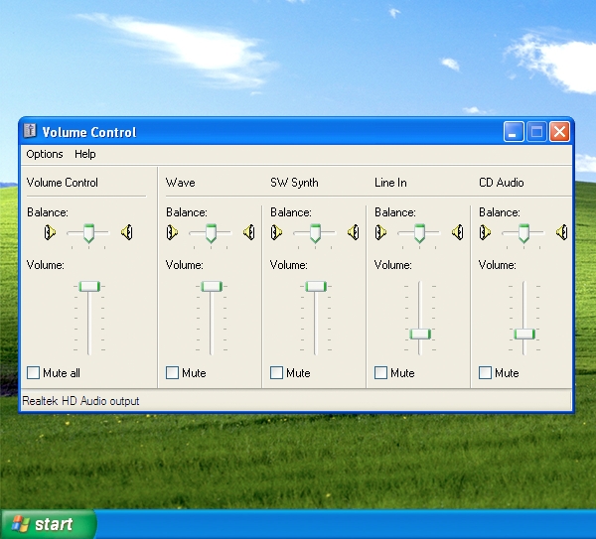
Task: Click the 'Realtek HD Audio output' status text
Action: 80,401
